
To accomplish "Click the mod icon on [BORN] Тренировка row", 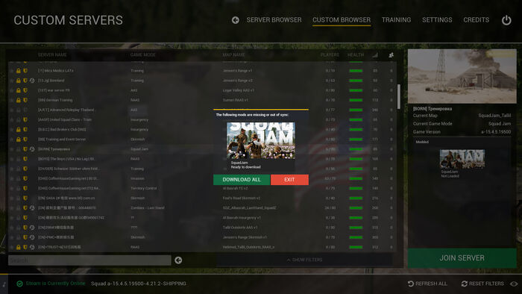I will (x=32, y=149).
